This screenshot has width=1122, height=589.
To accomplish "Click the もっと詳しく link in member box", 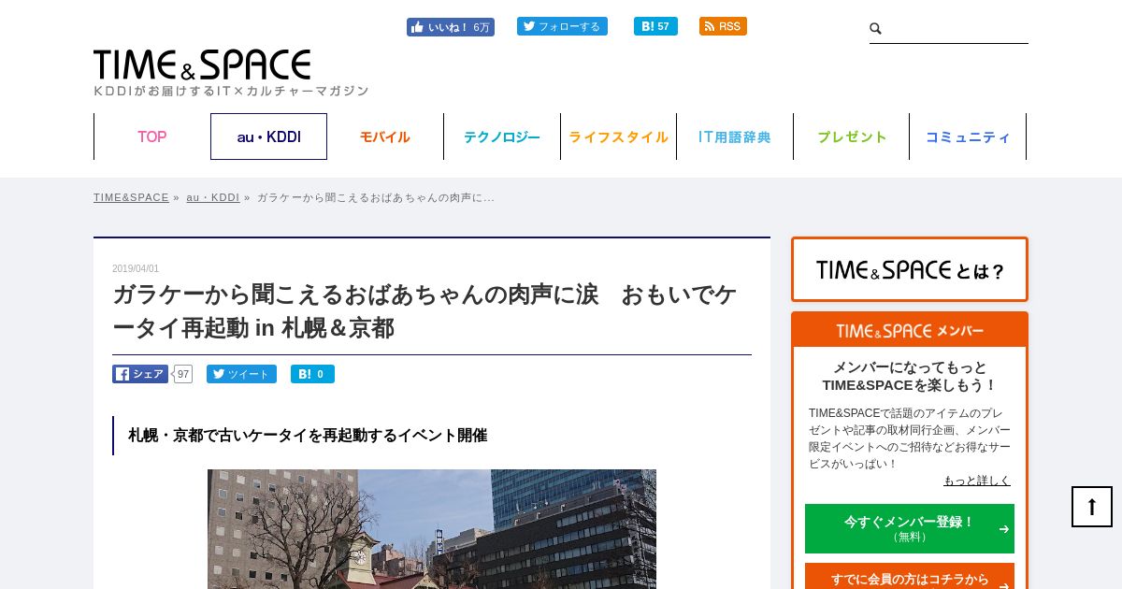I will coord(977,481).
